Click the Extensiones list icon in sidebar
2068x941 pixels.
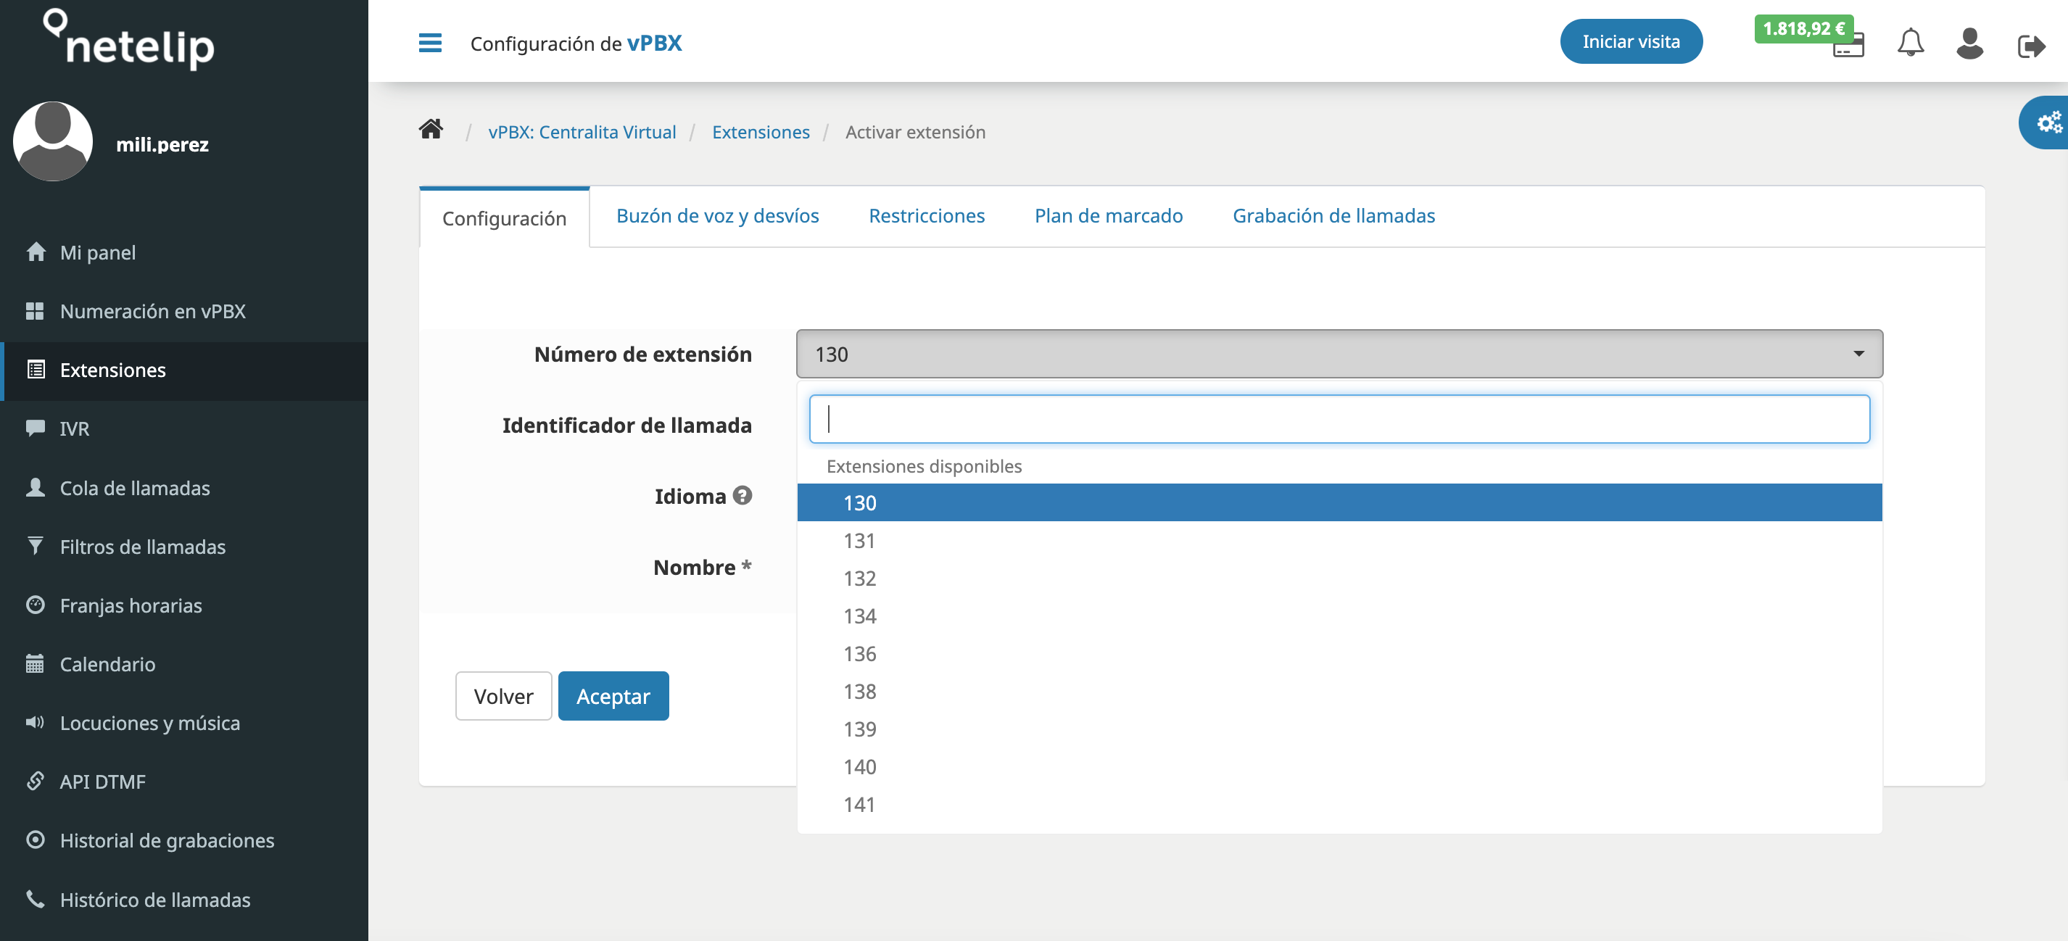tap(36, 369)
